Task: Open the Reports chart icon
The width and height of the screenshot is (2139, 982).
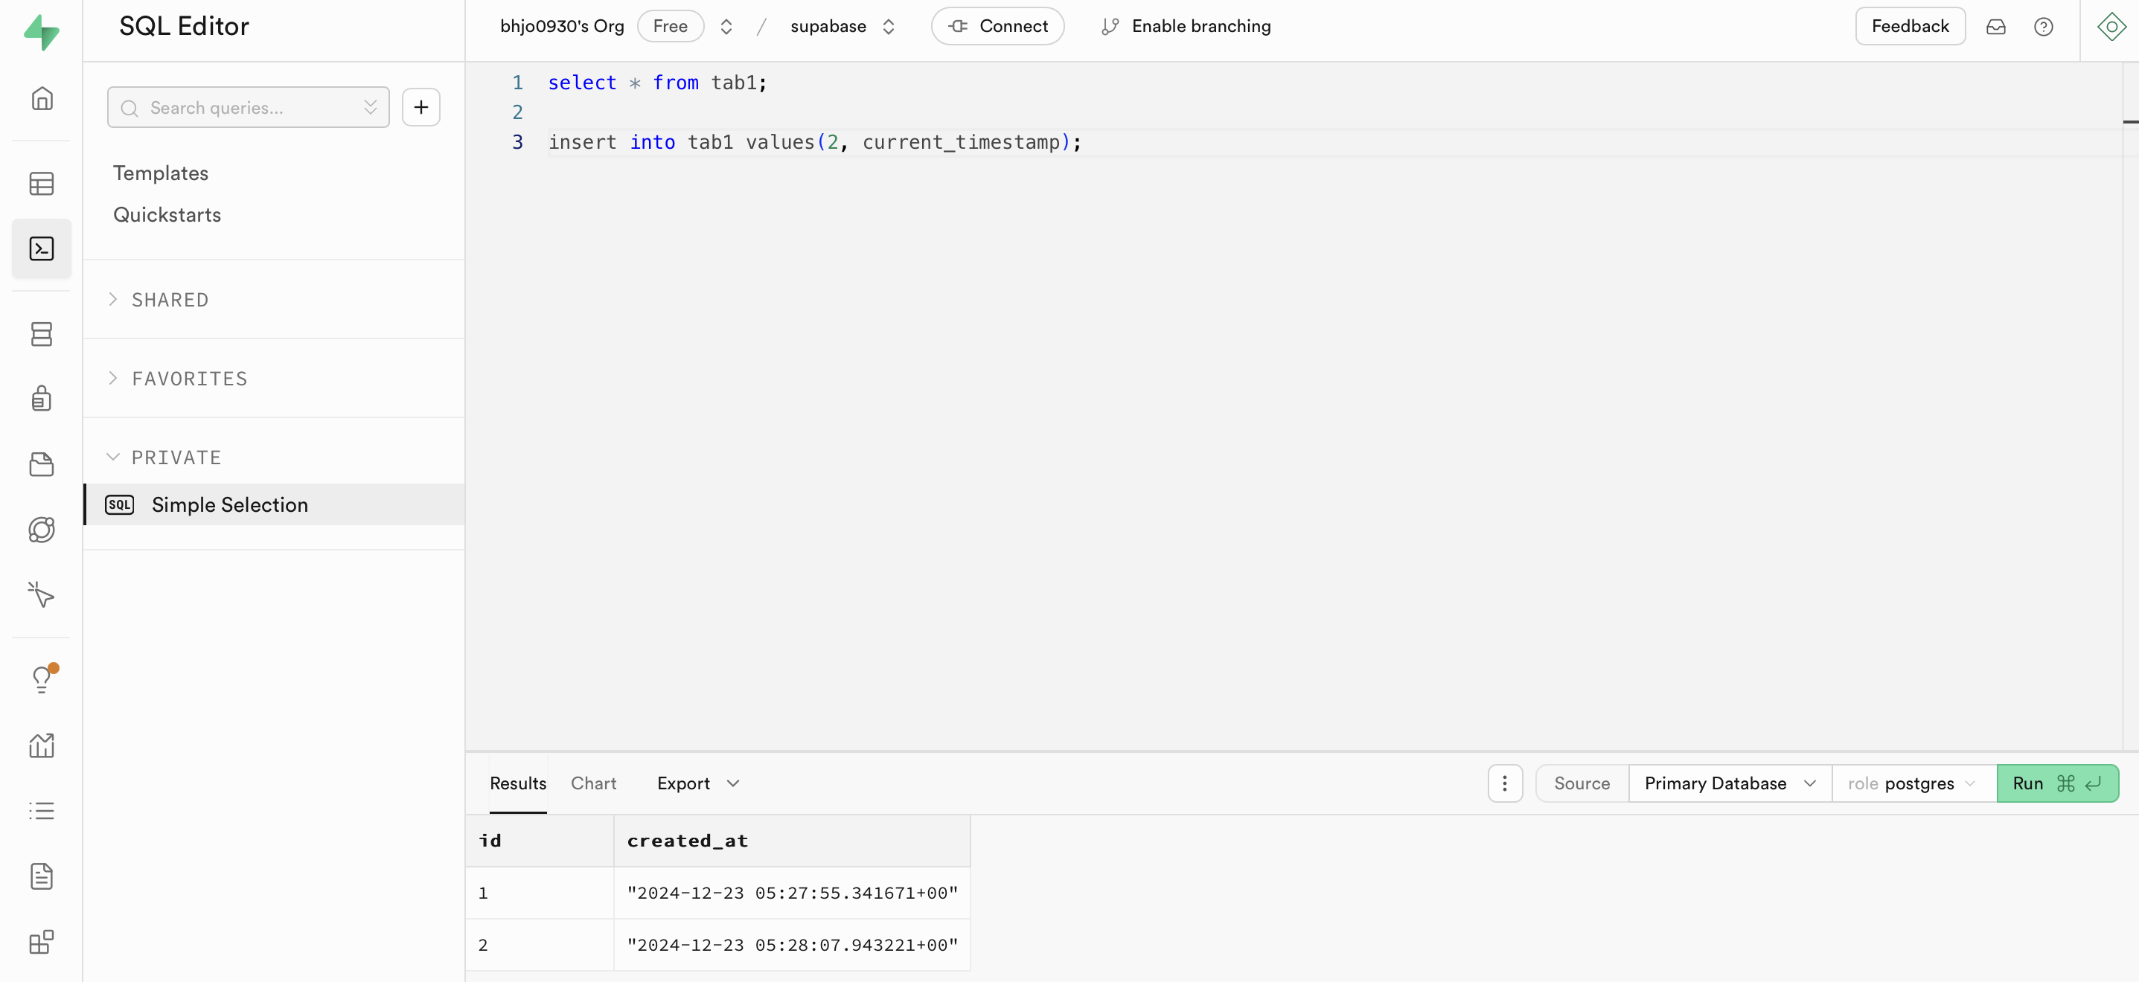Action: (x=42, y=745)
